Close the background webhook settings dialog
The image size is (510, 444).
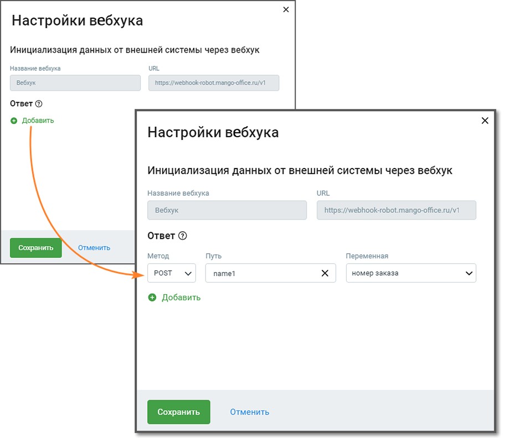pos(286,9)
